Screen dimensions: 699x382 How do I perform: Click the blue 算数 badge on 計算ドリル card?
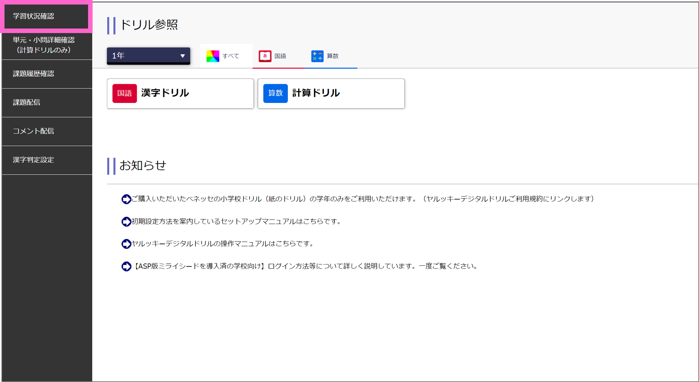click(x=275, y=93)
